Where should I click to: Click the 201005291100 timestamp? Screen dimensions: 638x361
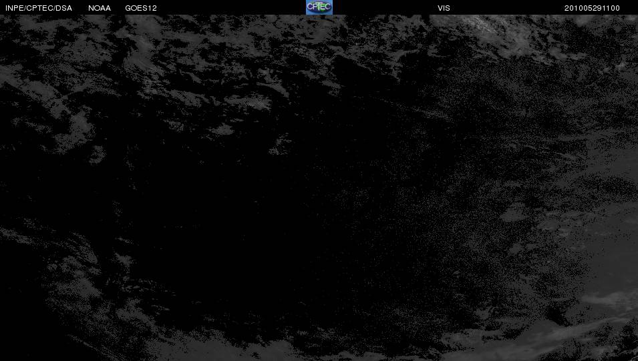[592, 8]
